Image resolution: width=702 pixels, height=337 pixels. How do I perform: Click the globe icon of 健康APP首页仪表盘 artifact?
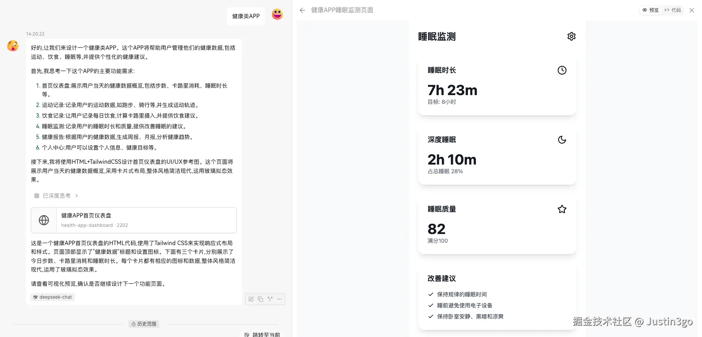[44, 220]
